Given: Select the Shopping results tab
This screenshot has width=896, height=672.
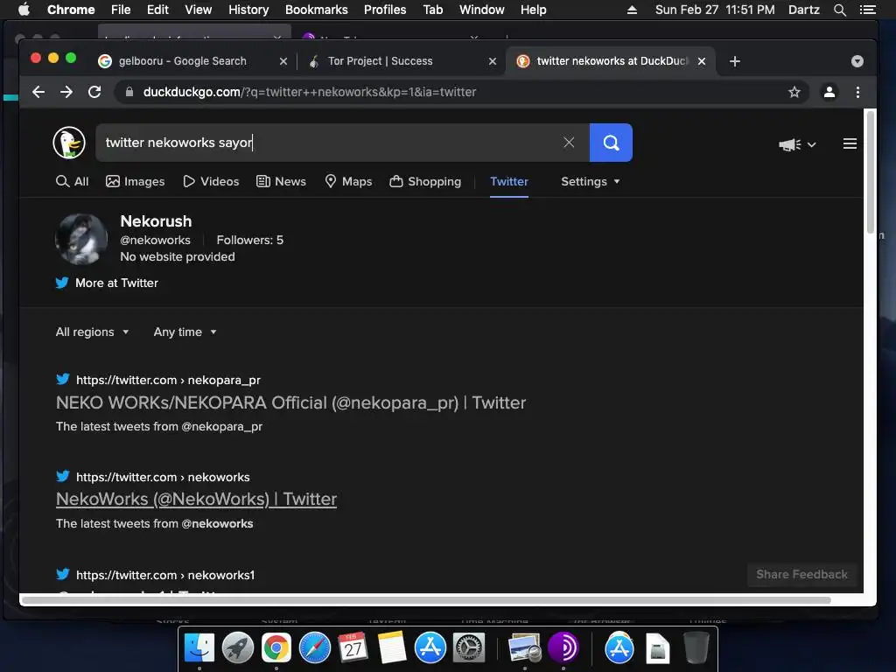Looking at the screenshot, I should click(x=425, y=182).
